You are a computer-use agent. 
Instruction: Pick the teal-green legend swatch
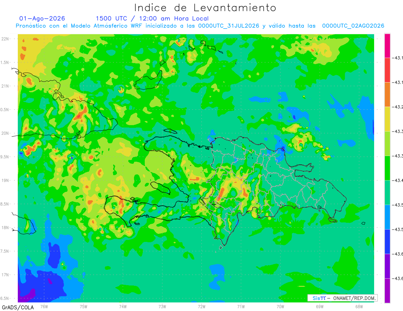387,193
